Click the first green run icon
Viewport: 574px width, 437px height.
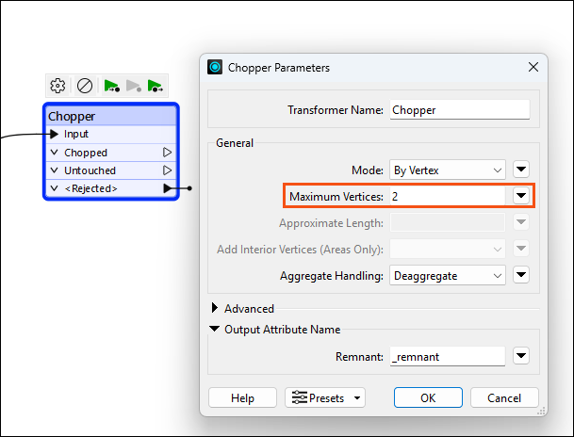[x=111, y=86]
